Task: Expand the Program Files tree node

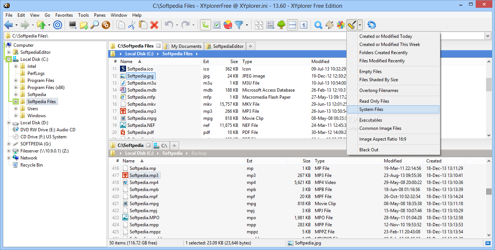Action: point(16,80)
